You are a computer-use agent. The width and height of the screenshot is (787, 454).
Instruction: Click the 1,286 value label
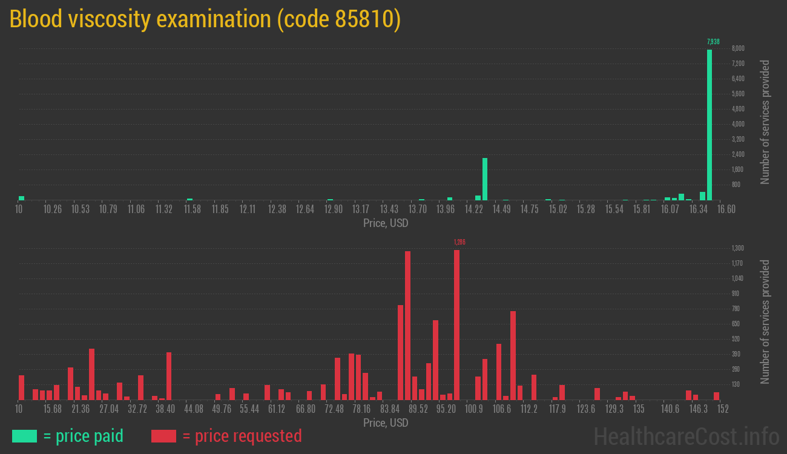pyautogui.click(x=459, y=242)
